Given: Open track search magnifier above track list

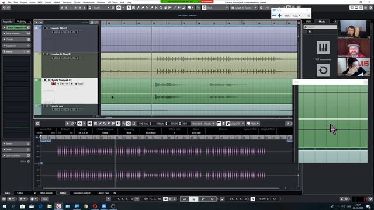Looking at the screenshot, I should pos(96,22).
